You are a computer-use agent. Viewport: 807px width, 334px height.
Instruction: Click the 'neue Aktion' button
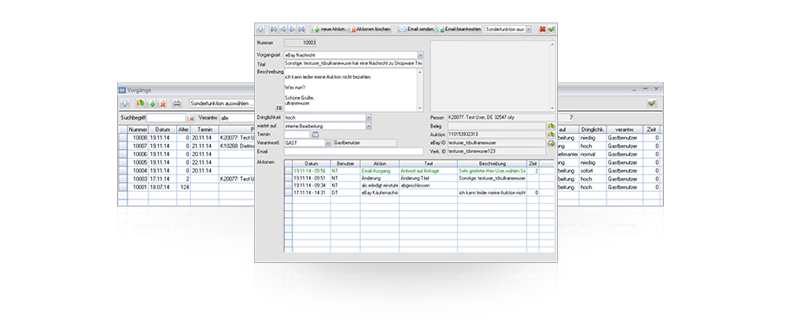(x=330, y=29)
